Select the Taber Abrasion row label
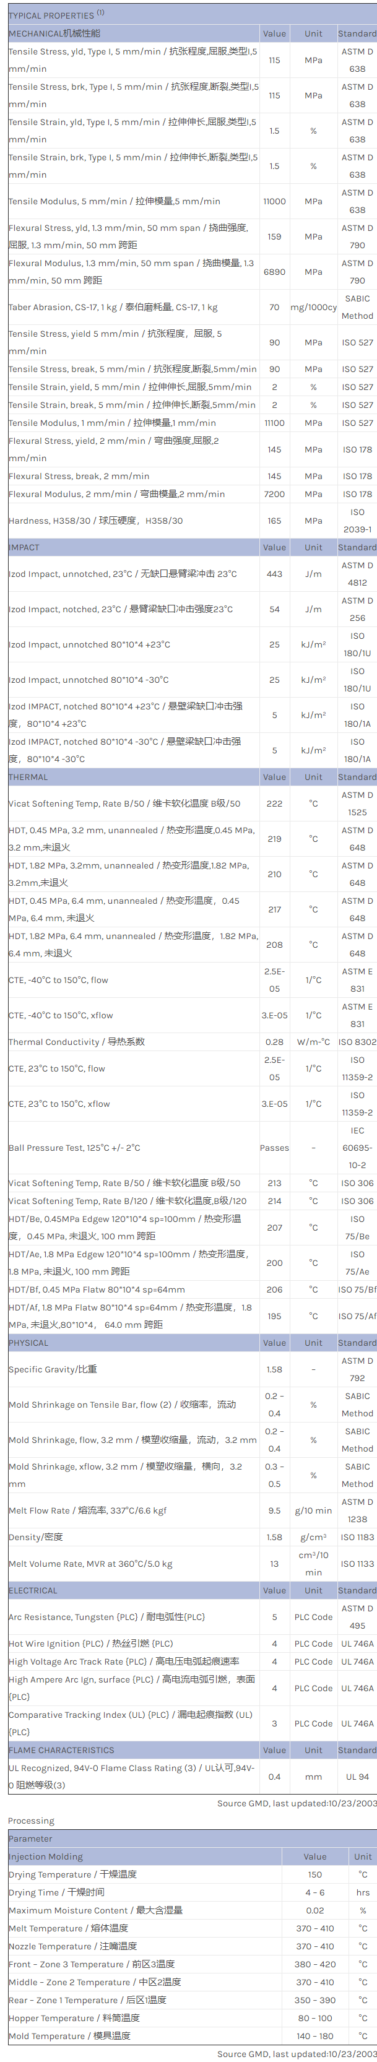Image resolution: width=377 pixels, height=2062 pixels. 112,308
